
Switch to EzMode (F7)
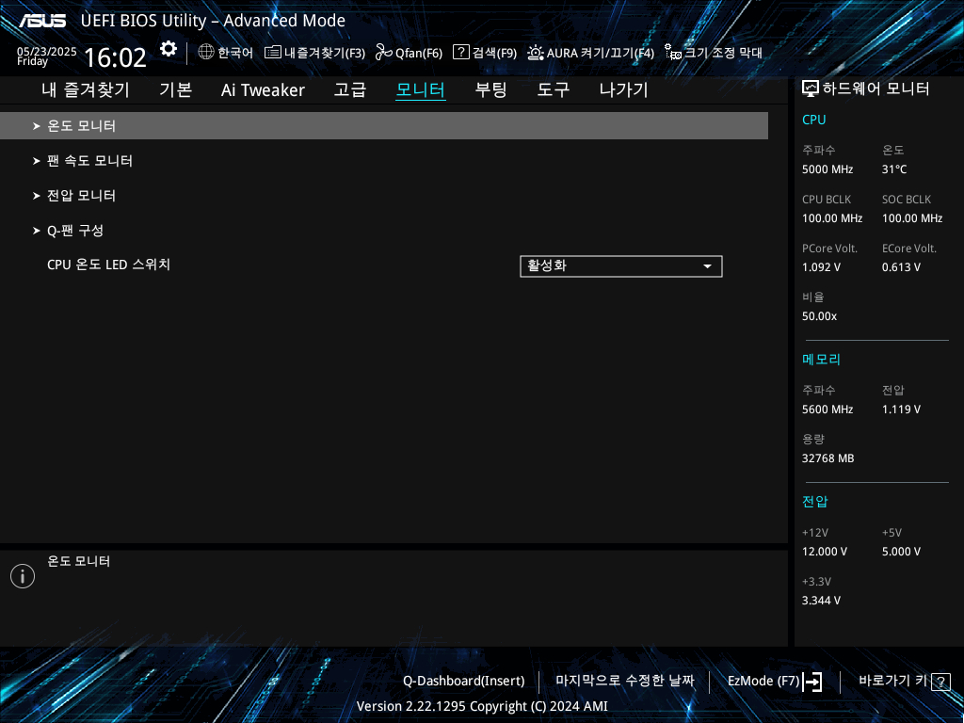click(x=763, y=682)
